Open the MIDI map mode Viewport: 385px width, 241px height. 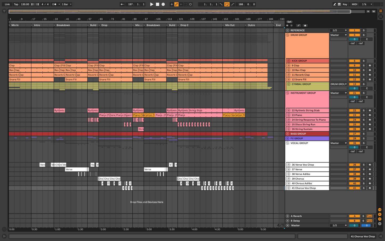pos(354,4)
